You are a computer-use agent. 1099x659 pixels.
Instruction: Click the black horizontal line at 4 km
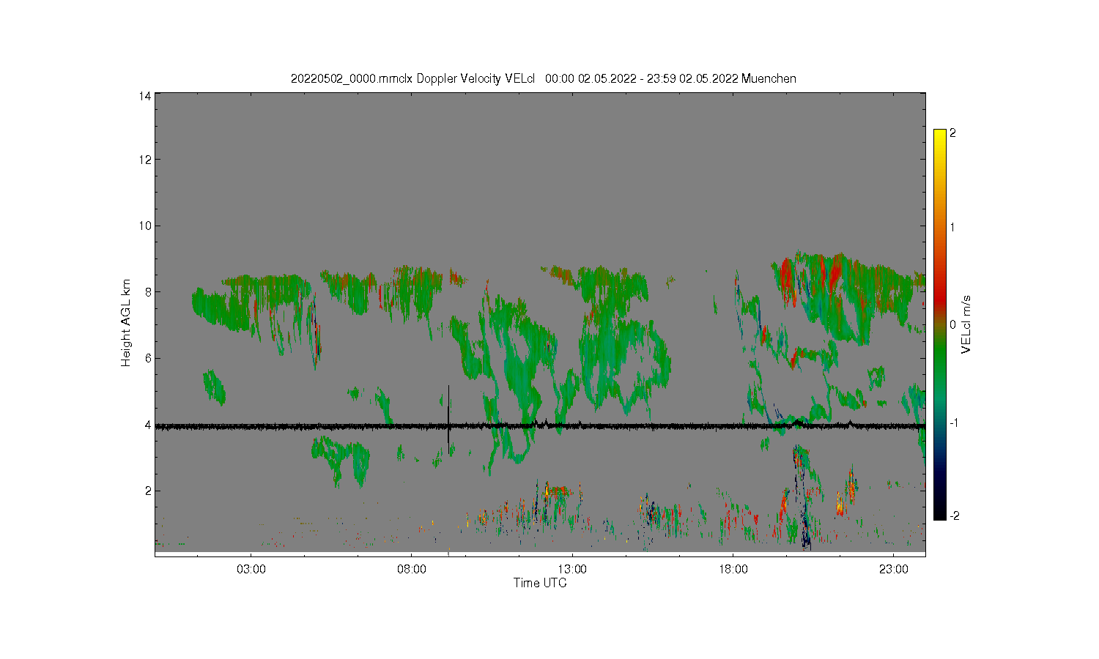[540, 425]
